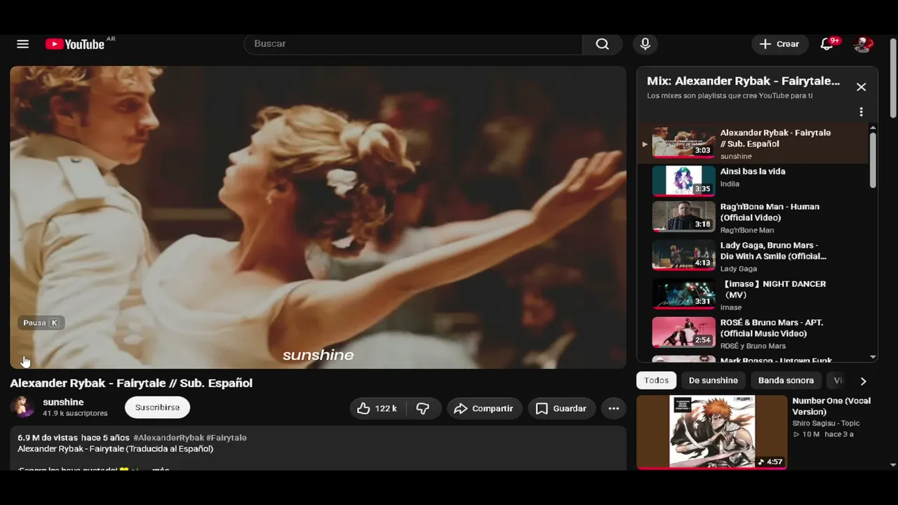The width and height of the screenshot is (898, 505).
Task: Open the Mix playlist options menu
Action: coord(861,112)
